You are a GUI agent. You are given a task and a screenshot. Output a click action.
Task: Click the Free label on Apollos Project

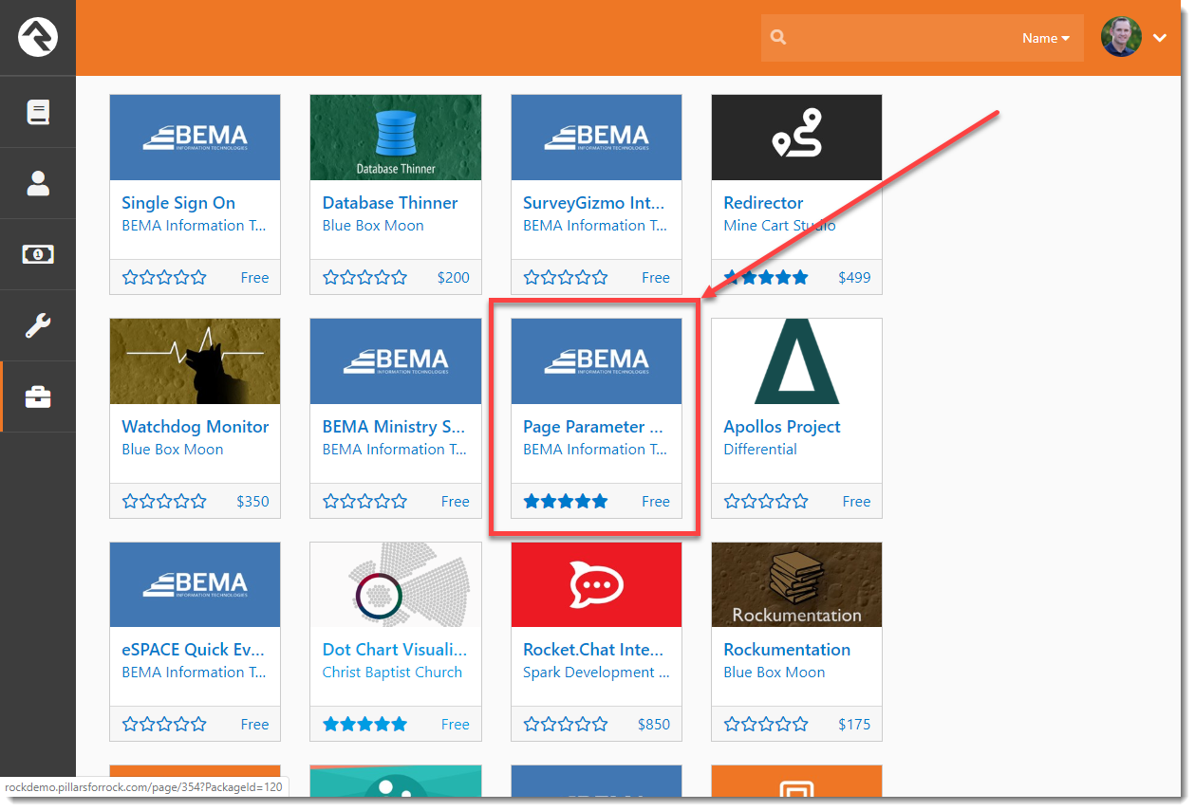856,502
